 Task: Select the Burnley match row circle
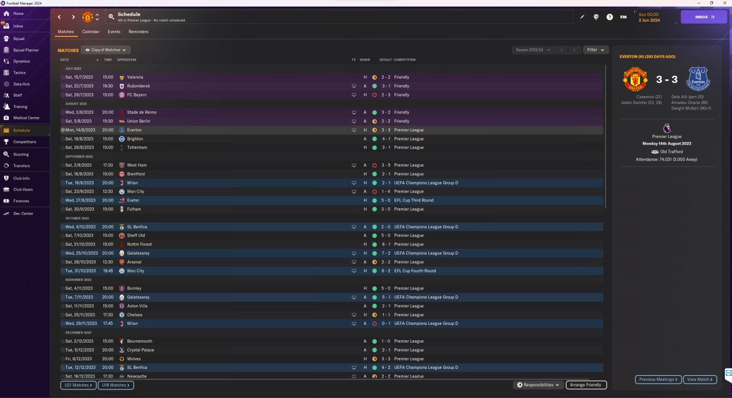(x=63, y=288)
